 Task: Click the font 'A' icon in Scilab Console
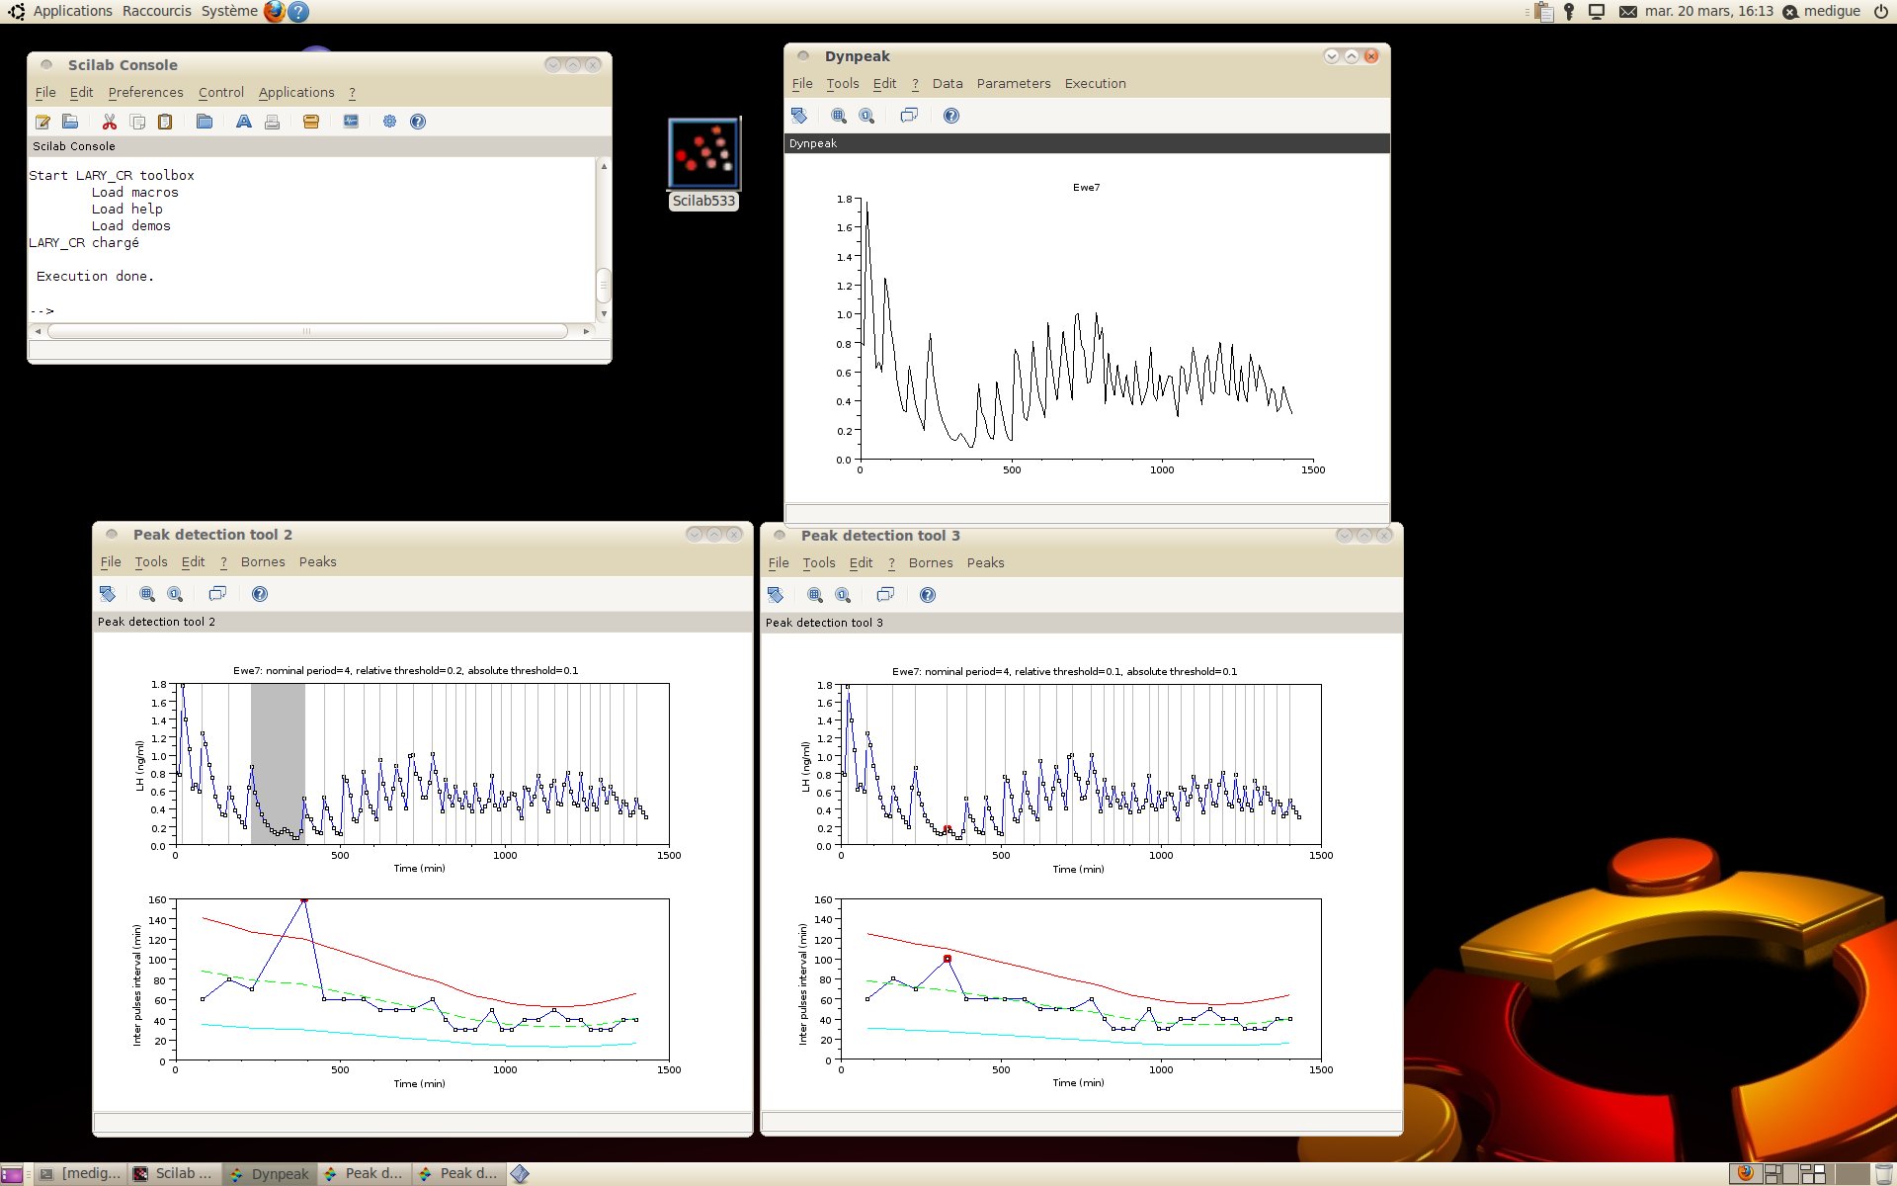coord(244,122)
